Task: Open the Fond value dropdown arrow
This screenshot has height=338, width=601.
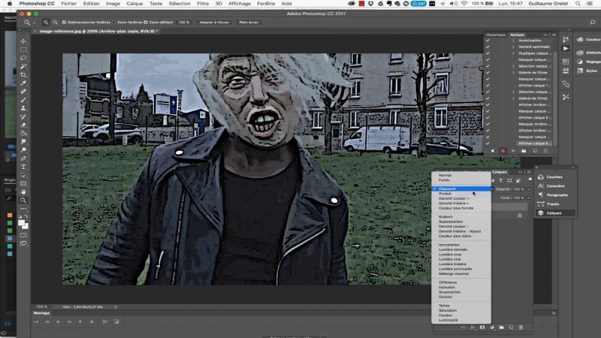Action: pos(529,198)
